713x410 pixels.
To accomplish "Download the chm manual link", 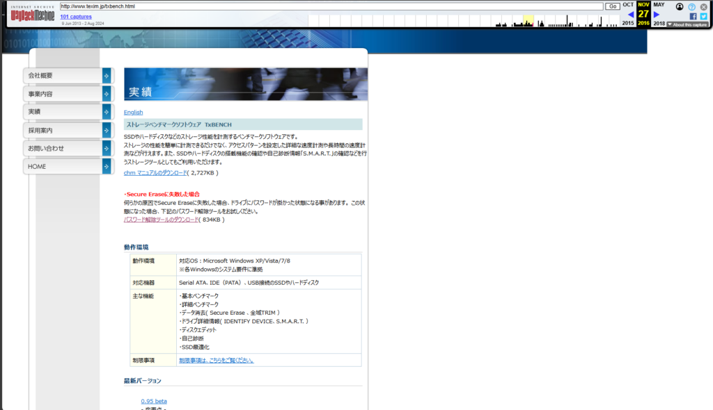I will coord(155,172).
